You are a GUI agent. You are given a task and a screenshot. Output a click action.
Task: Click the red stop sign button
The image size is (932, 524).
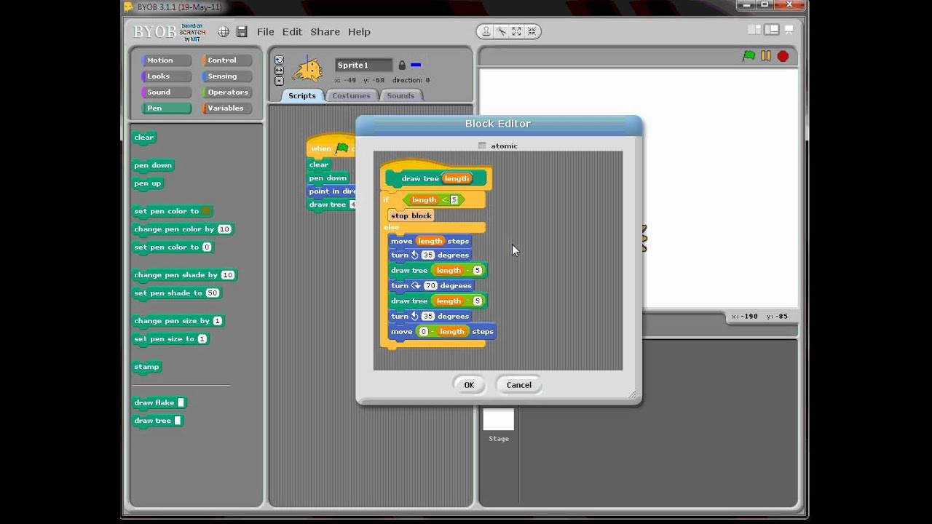[x=783, y=56]
